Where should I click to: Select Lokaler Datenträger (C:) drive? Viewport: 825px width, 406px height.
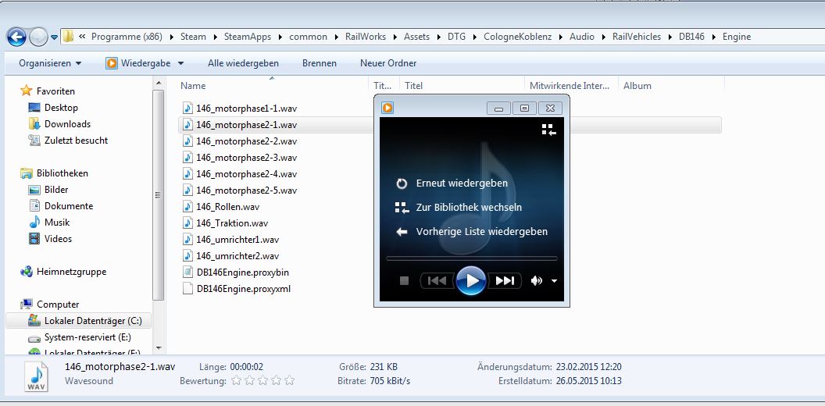(78, 321)
